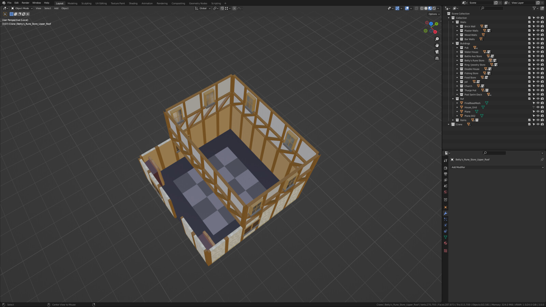Toggle selectability of Fishing Store
Image resolution: width=546 pixels, height=307 pixels.
pos(534,73)
